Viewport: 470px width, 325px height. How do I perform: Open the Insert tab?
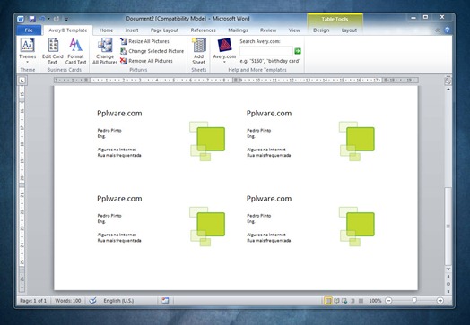(132, 30)
